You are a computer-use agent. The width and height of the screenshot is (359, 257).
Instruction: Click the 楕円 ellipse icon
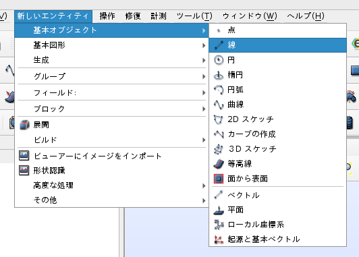(219, 75)
